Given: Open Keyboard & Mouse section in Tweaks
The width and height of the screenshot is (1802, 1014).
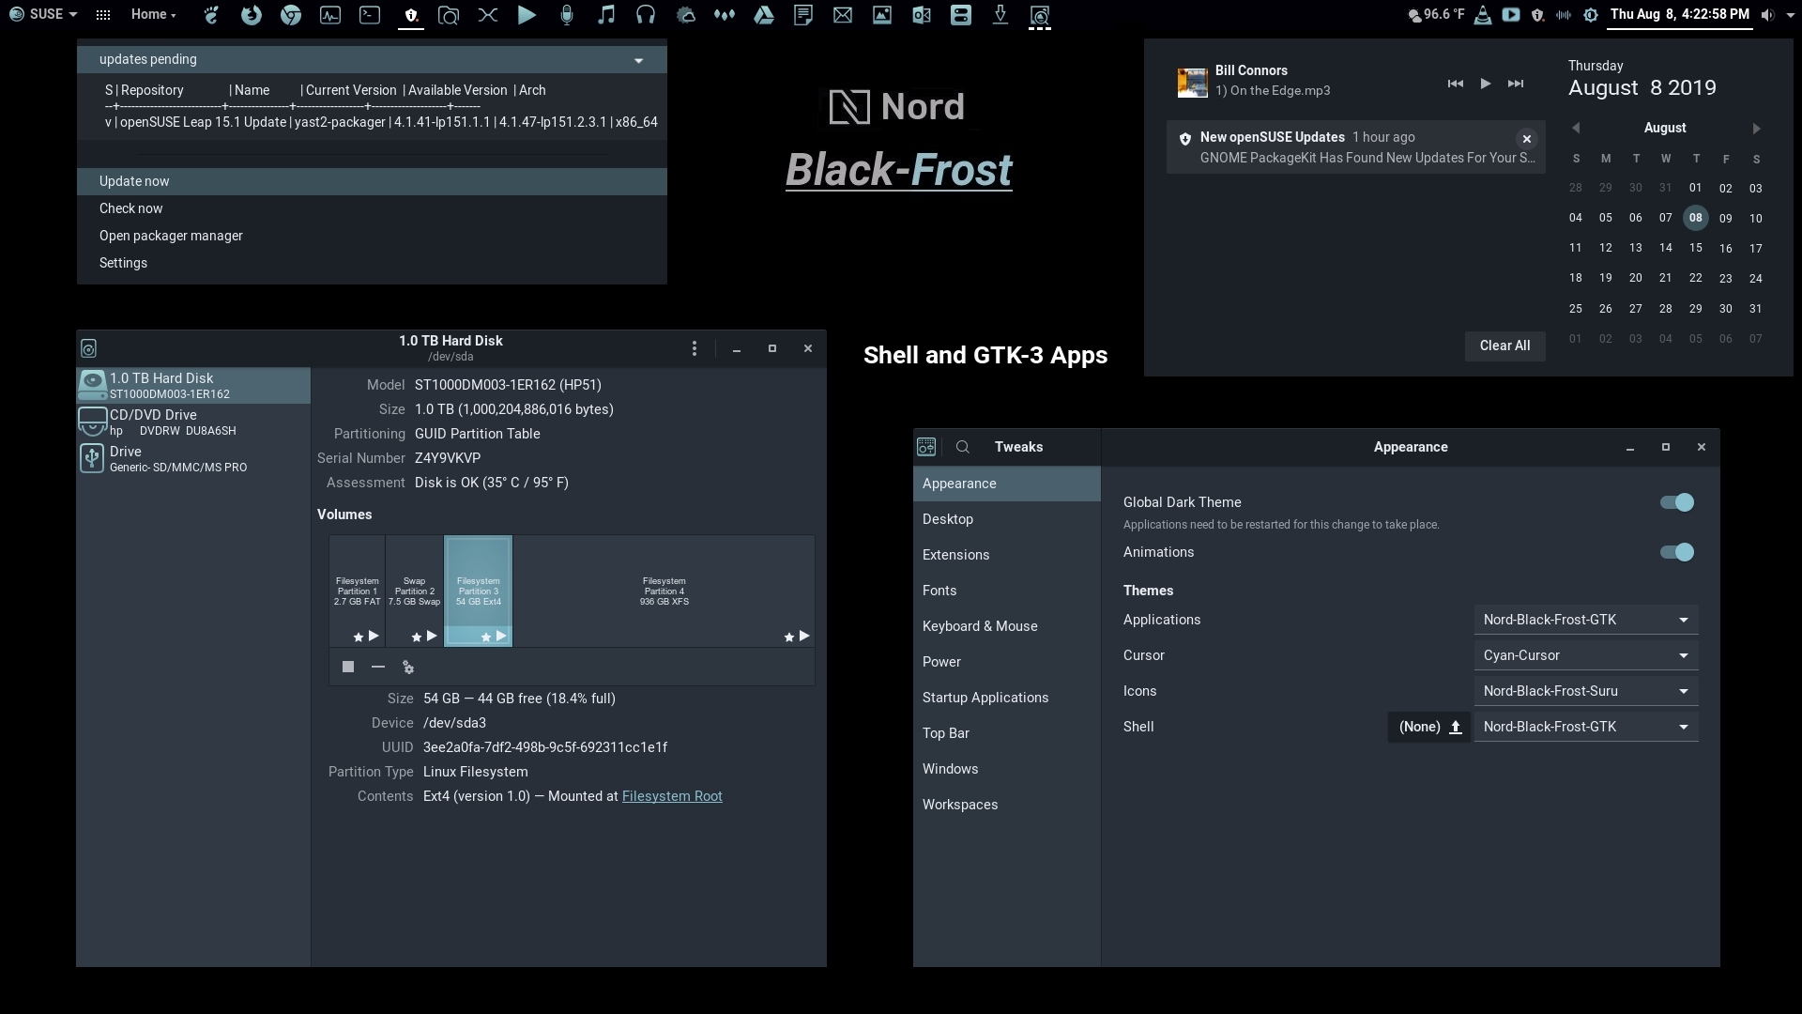Looking at the screenshot, I should point(1006,626).
